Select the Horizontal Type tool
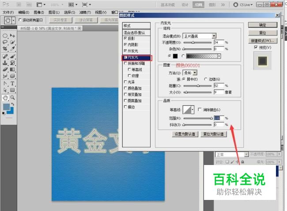 (12, 84)
